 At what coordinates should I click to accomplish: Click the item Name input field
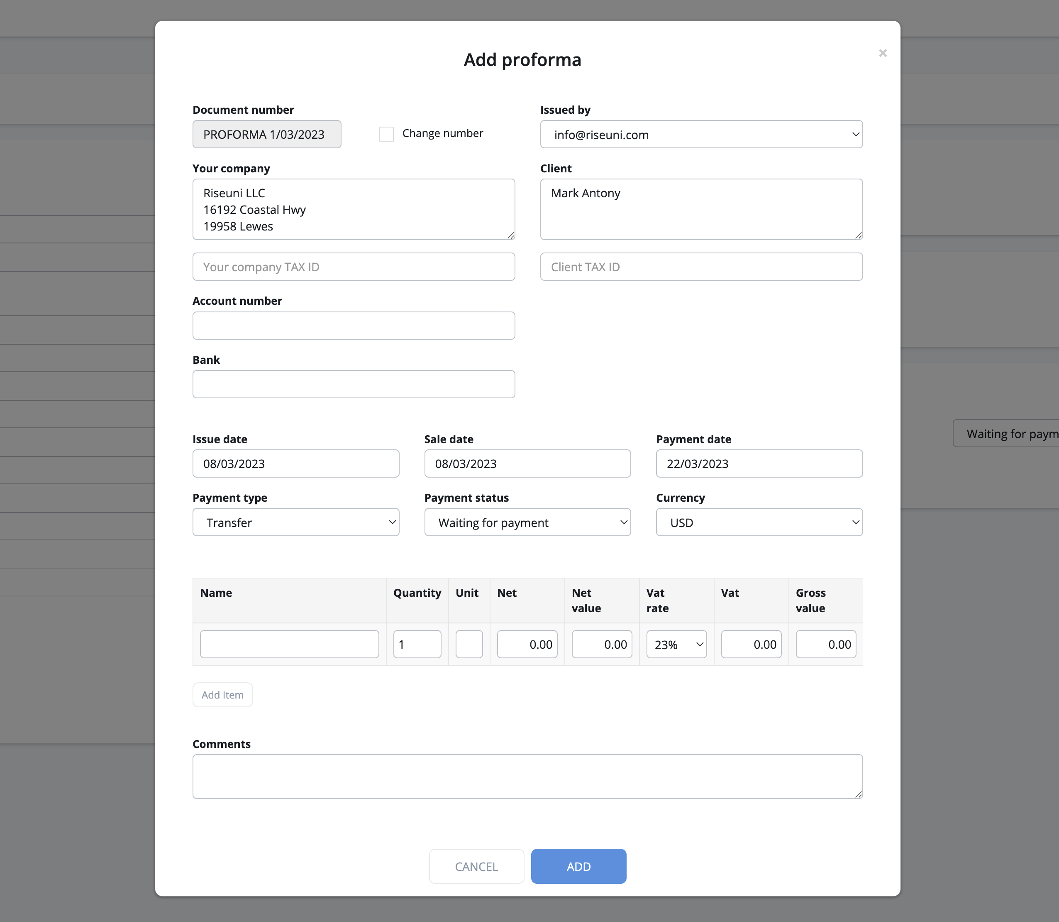click(x=289, y=644)
